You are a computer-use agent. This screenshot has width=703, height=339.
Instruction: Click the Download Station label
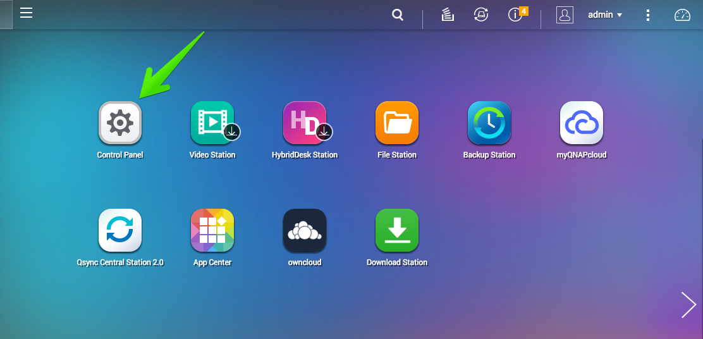[397, 262]
